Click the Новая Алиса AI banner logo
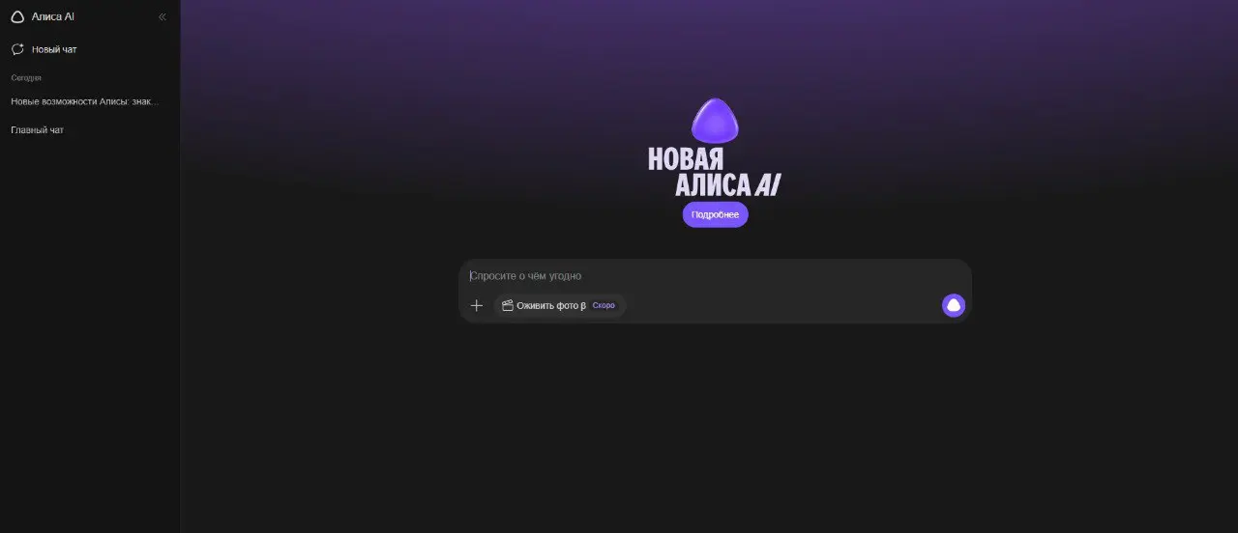Screen dimensions: 1238x533 coord(714,147)
